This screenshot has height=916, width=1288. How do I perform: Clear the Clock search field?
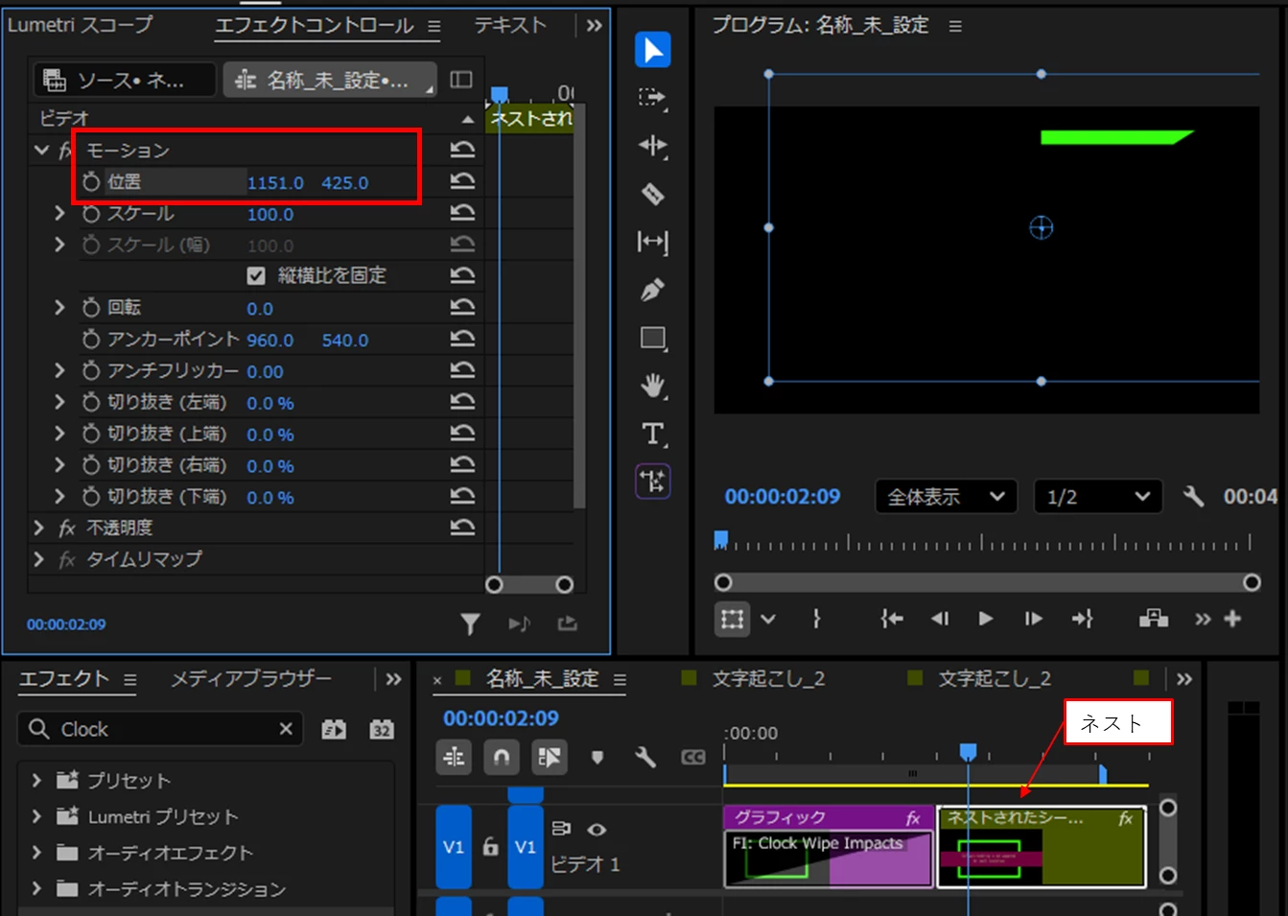pos(286,729)
